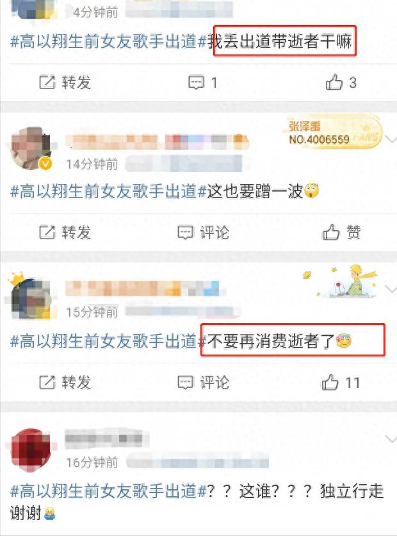Repost the post posted 4 minutes ago
This screenshot has width=397, height=536.
pos(65,82)
